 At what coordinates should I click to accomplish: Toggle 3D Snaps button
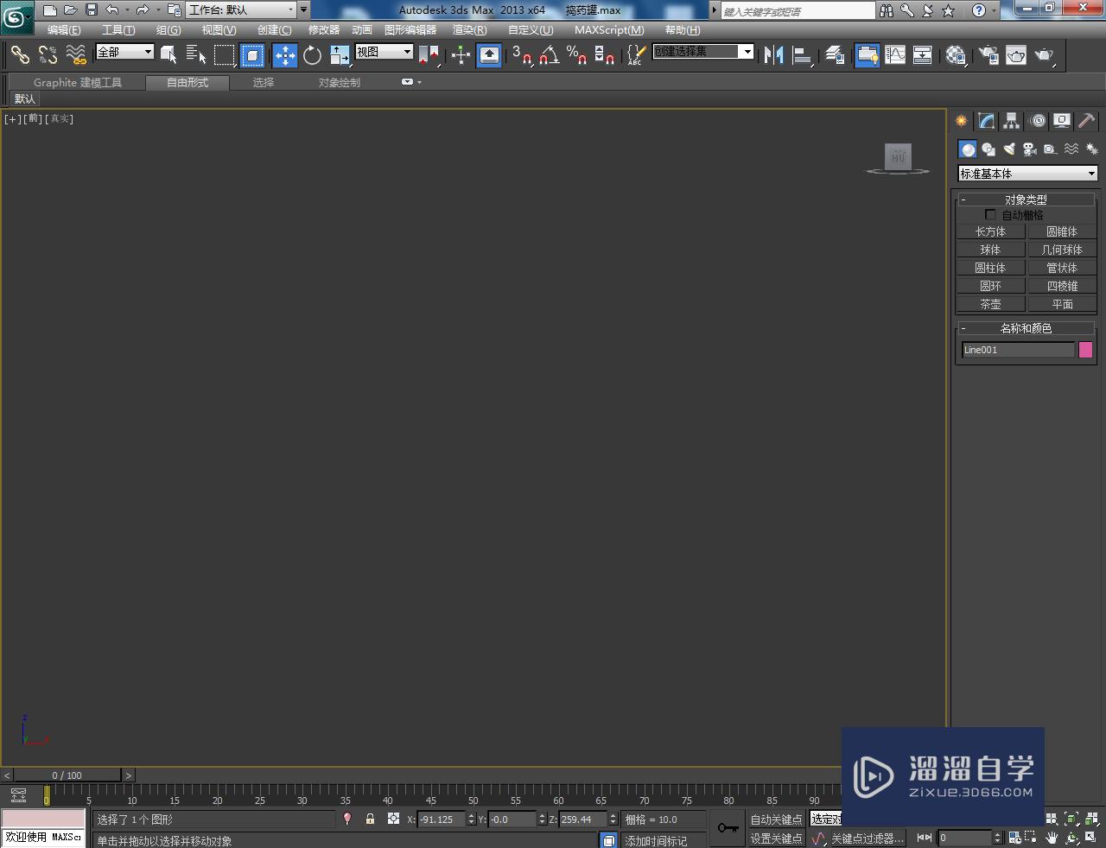(x=521, y=55)
